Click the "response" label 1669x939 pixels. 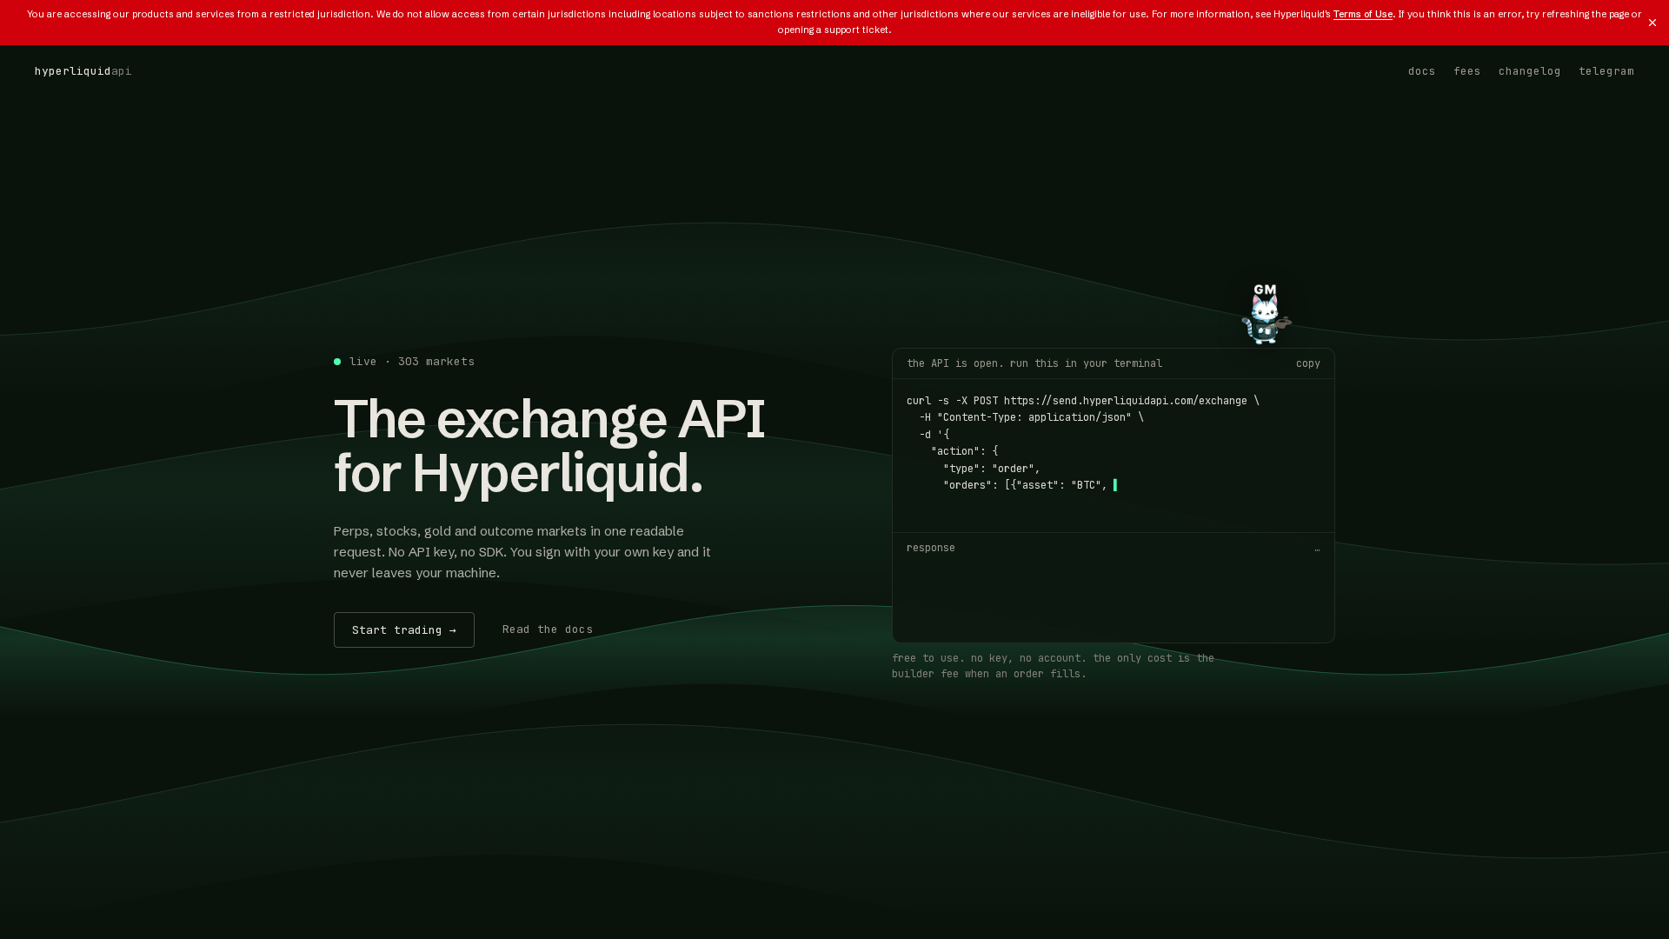(930, 548)
